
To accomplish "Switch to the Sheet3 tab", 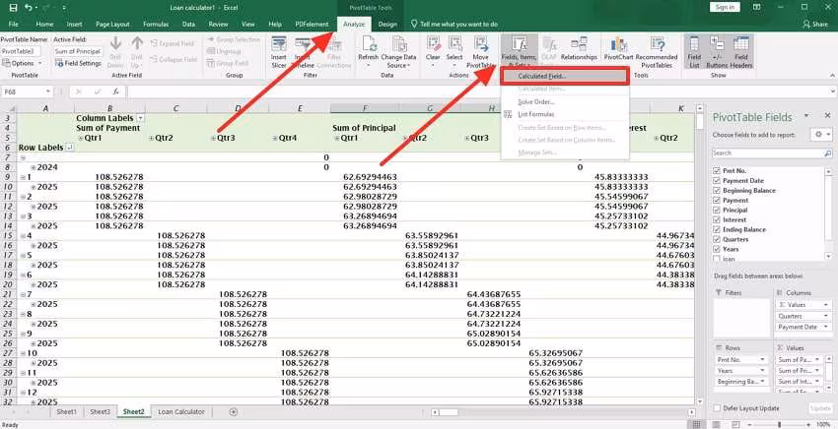I will (x=100, y=412).
